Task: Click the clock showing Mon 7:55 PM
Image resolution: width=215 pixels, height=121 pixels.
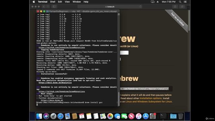Action: click(169, 2)
